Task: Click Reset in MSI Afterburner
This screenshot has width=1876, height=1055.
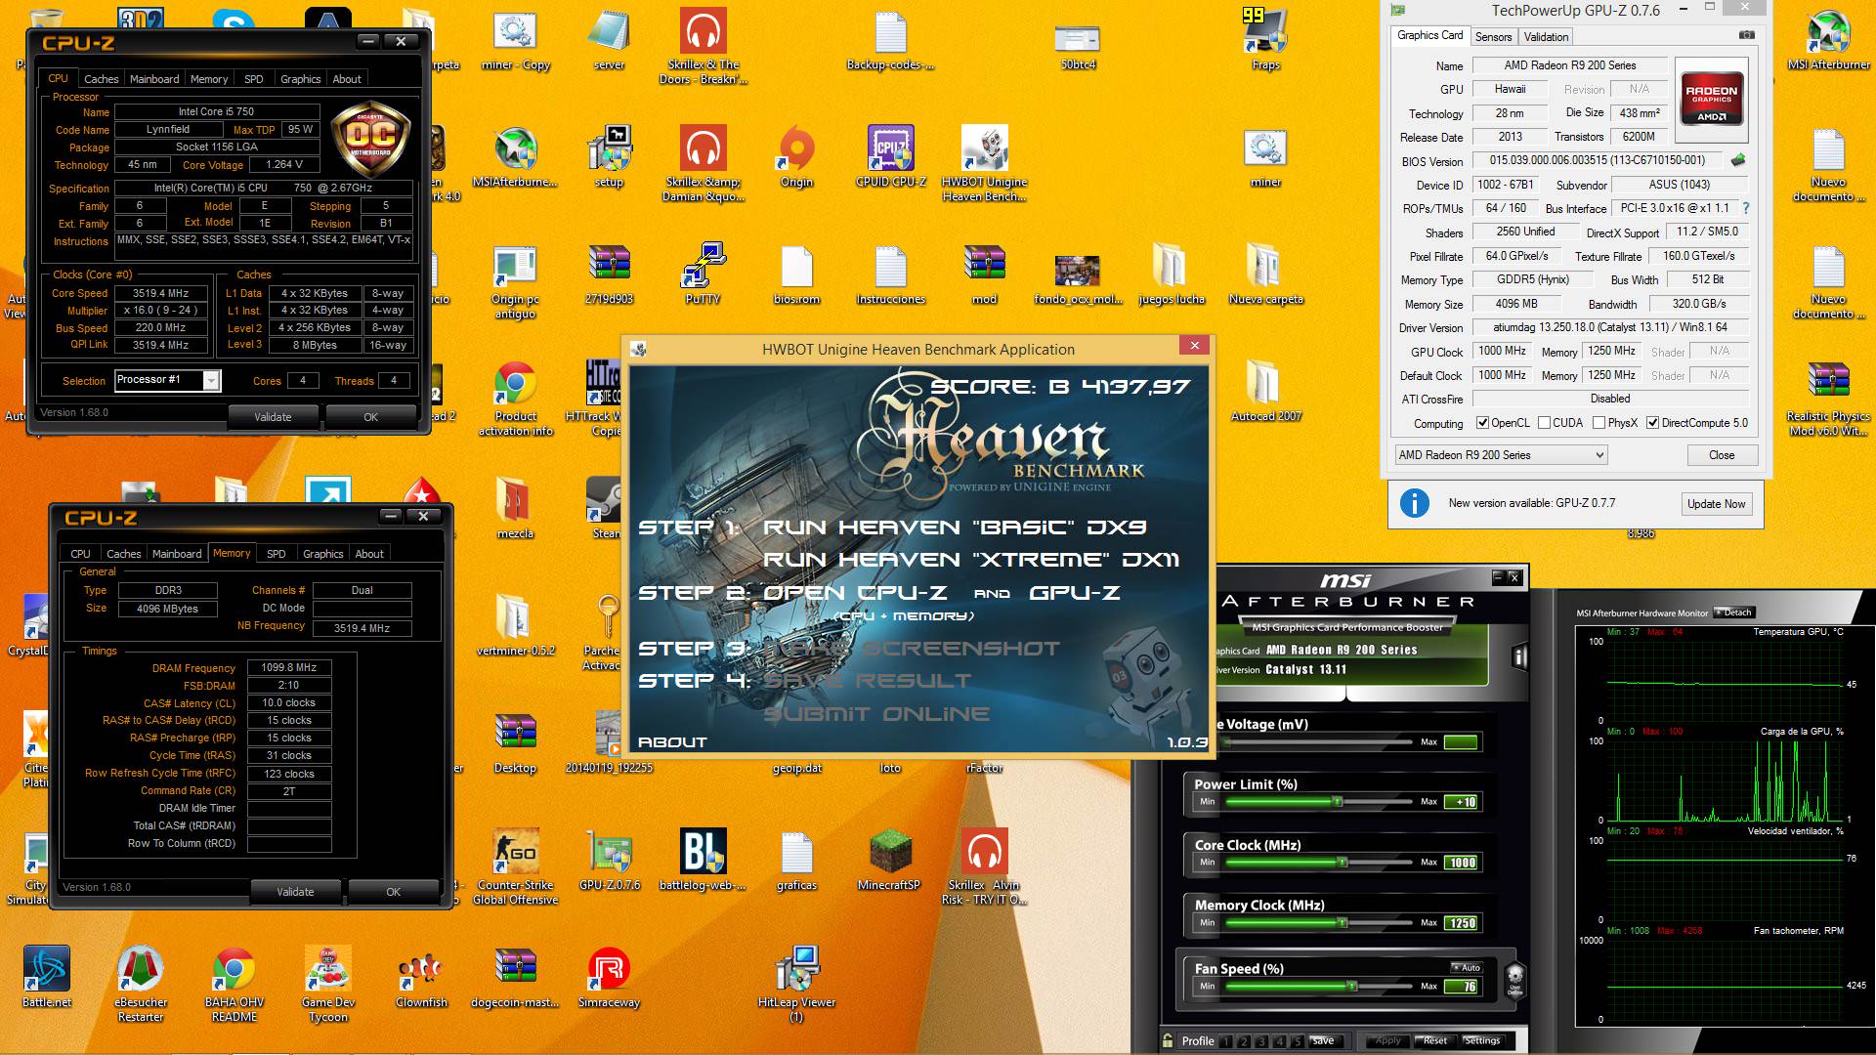Action: click(1434, 1041)
